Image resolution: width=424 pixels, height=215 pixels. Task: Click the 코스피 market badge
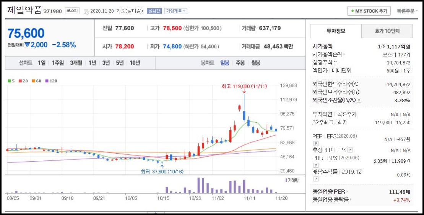click(x=72, y=11)
